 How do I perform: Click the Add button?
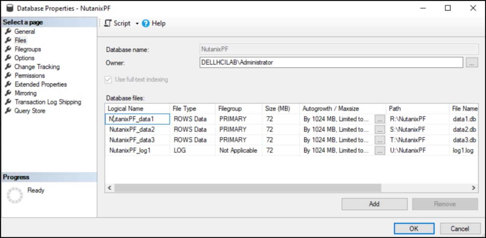[x=374, y=204]
